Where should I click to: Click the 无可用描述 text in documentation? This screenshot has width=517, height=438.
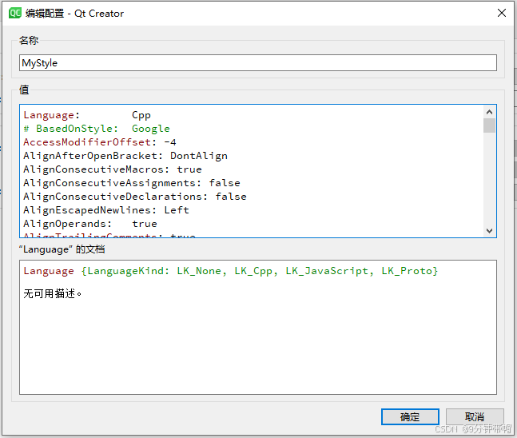pyautogui.click(x=53, y=293)
